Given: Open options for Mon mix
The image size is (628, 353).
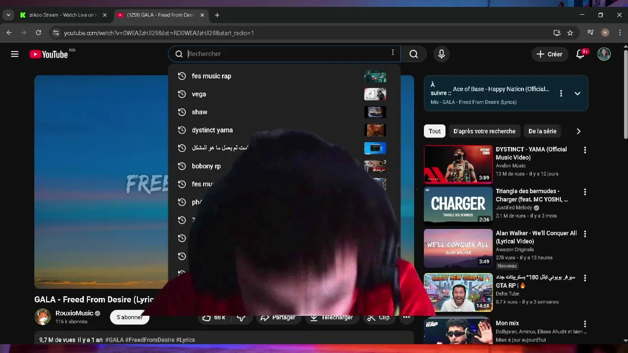Looking at the screenshot, I should tap(584, 324).
